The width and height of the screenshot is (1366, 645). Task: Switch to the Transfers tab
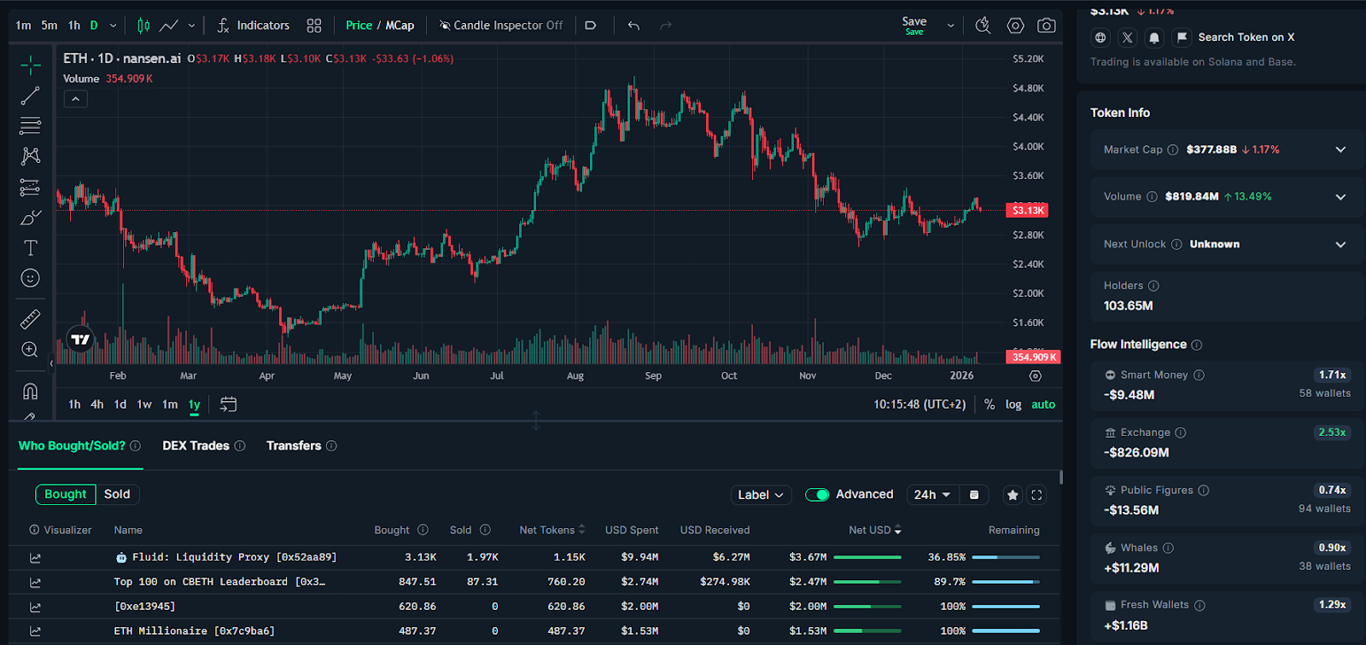(x=294, y=445)
